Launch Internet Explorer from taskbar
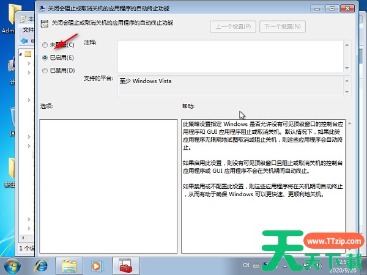Image resolution: width=367 pixels, height=275 pixels. click(41, 266)
